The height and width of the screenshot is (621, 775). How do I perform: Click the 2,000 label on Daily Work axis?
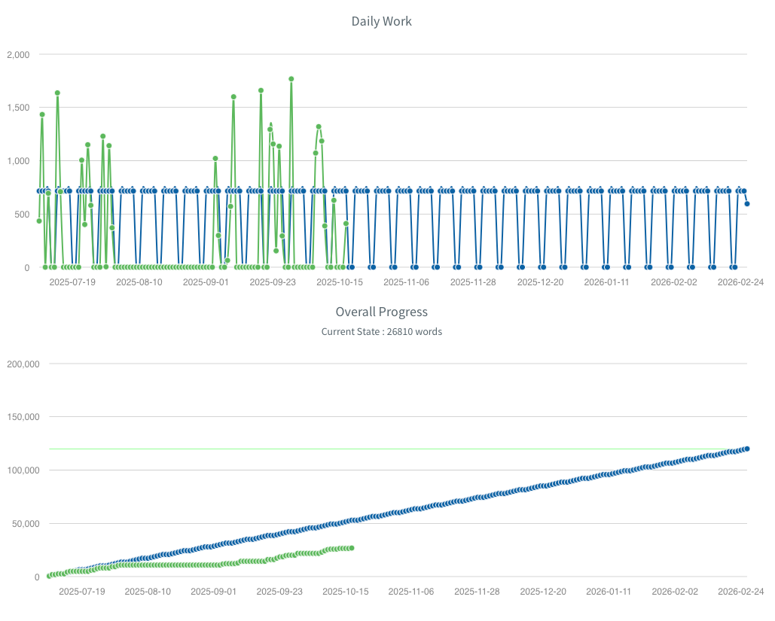17,54
